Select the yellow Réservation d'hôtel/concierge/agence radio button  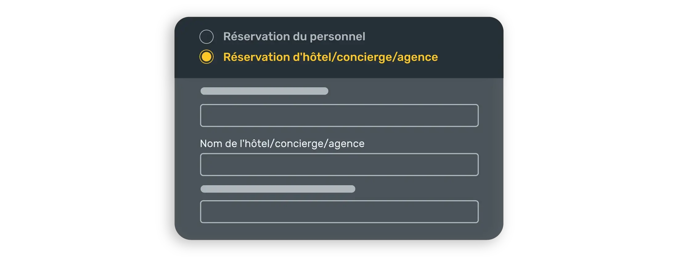point(206,57)
